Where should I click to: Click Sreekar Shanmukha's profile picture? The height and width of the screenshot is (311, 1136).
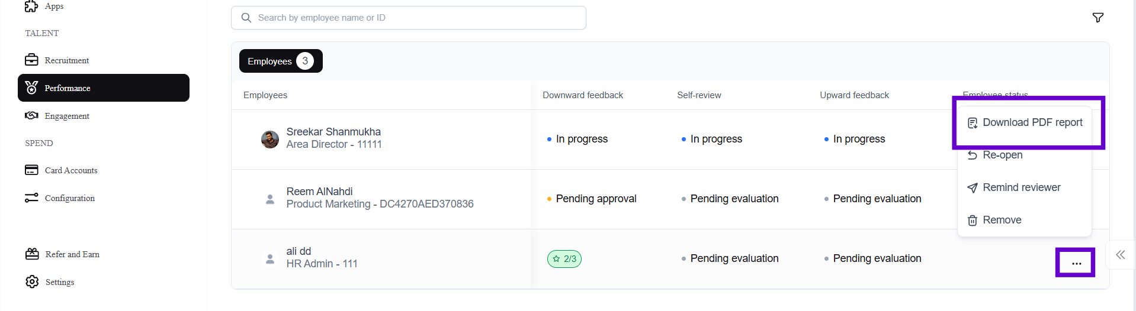[270, 140]
